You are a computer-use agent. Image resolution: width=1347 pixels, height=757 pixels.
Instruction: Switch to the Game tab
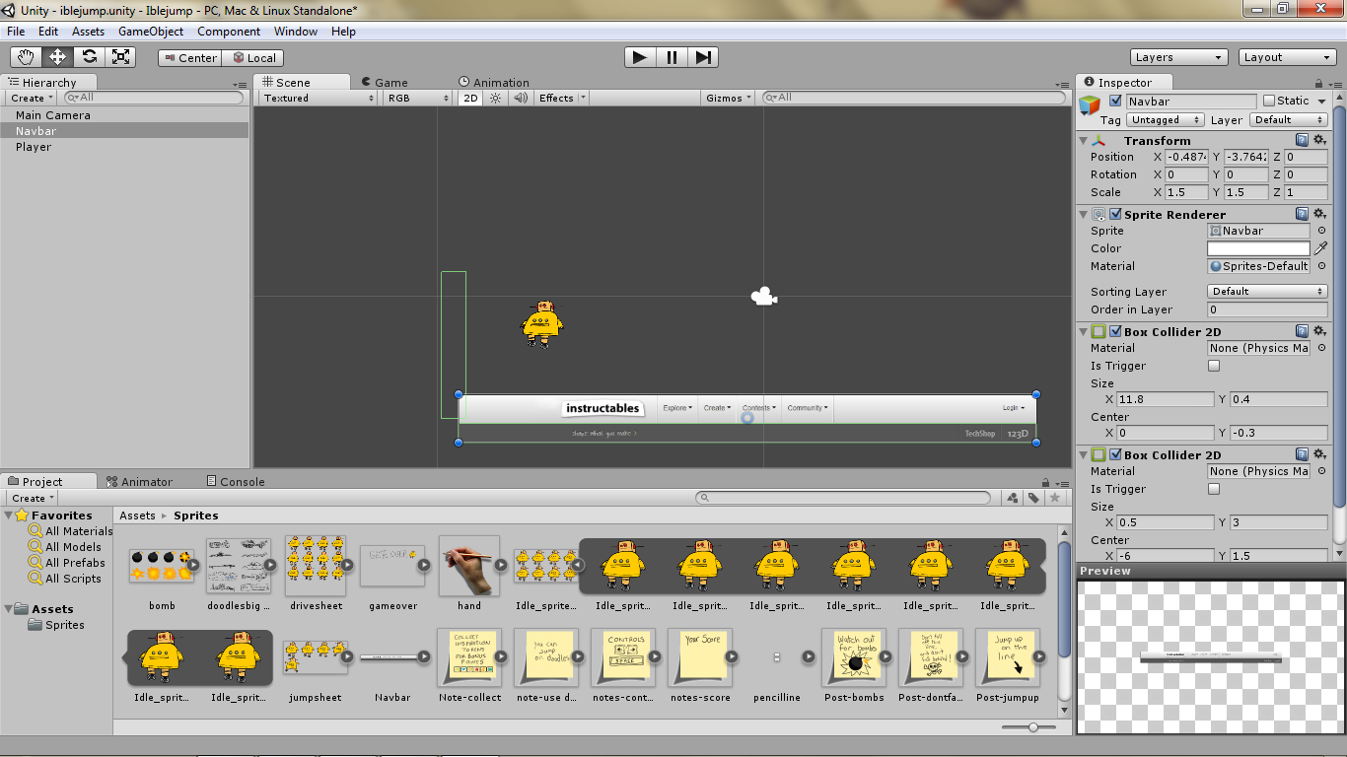click(386, 82)
